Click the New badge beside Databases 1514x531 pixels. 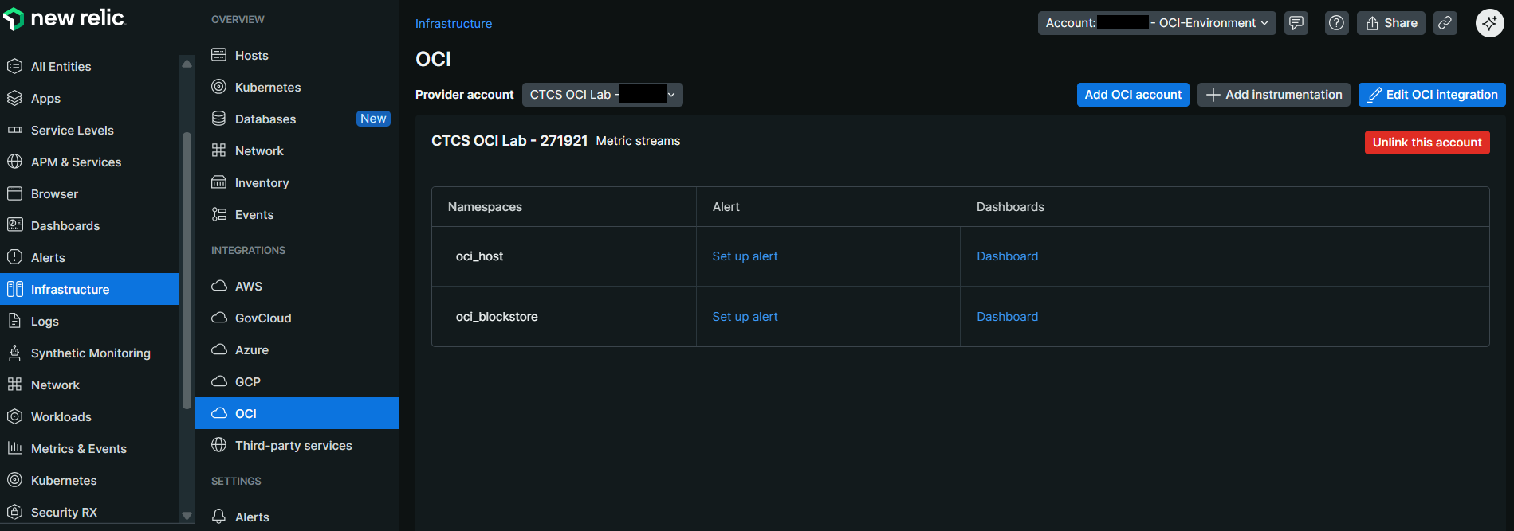[373, 119]
